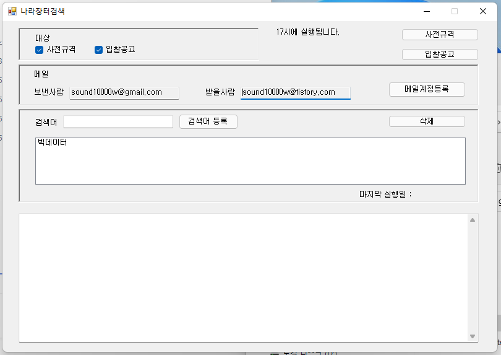Click the 메일 group label
Screen dimensions: 501x355
pos(41,74)
